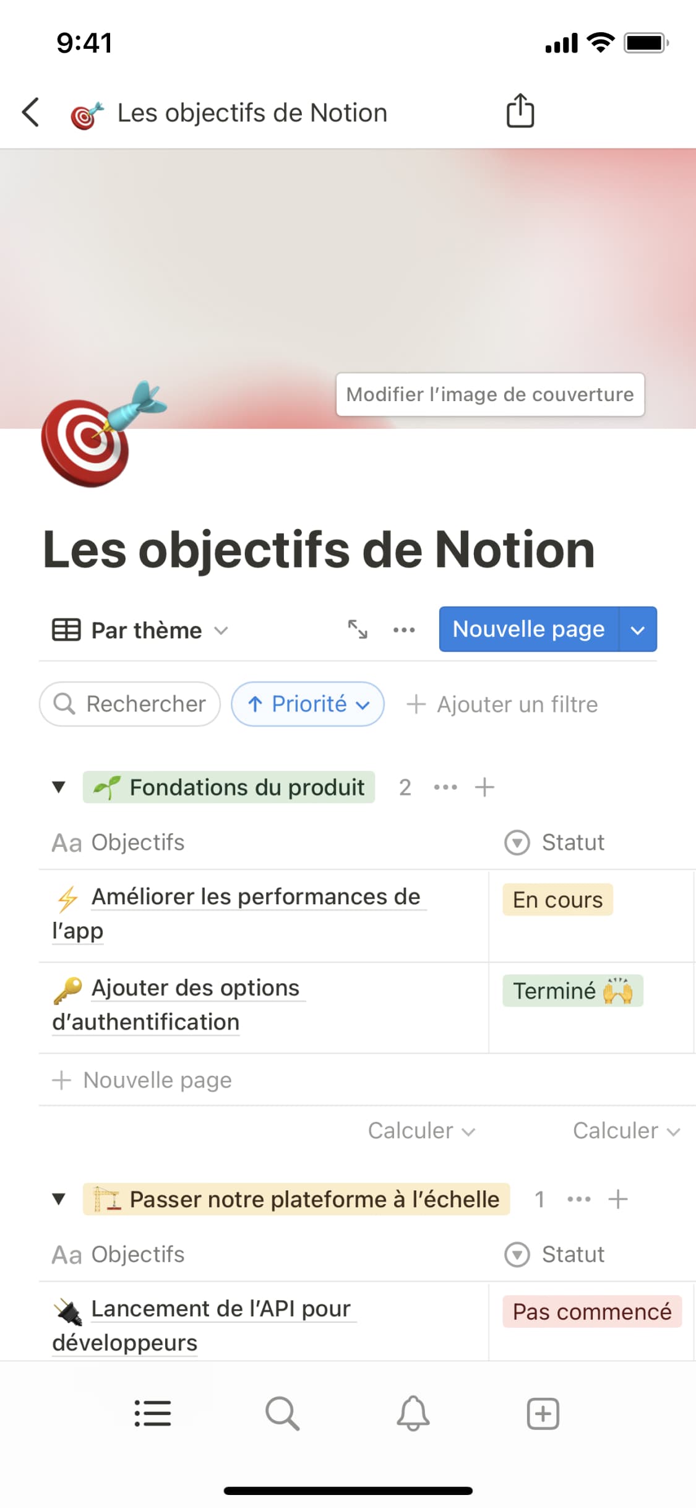Click the blue Nouvelle page button
696x1508 pixels.
pos(528,630)
